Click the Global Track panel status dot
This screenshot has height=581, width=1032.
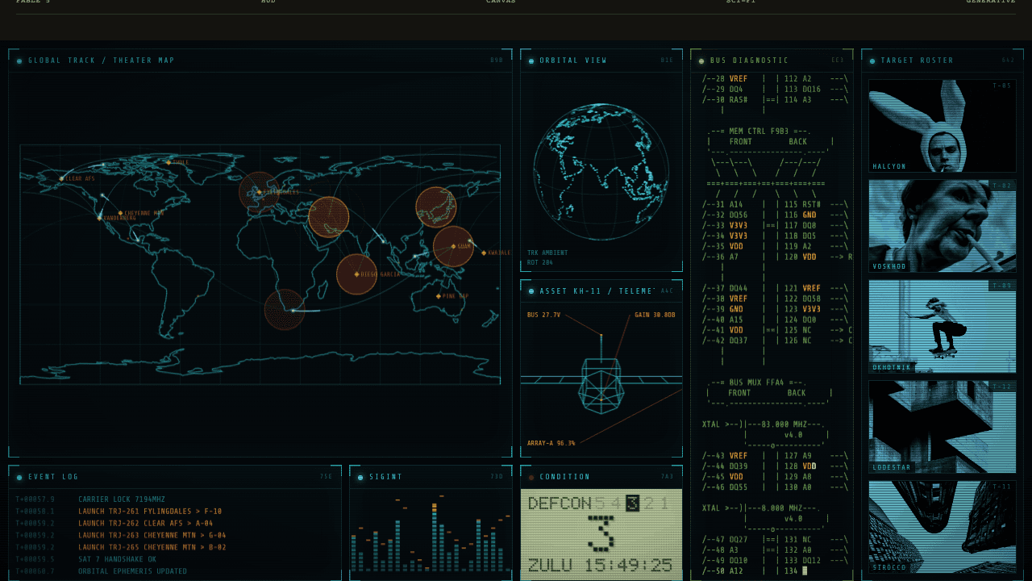pos(19,61)
